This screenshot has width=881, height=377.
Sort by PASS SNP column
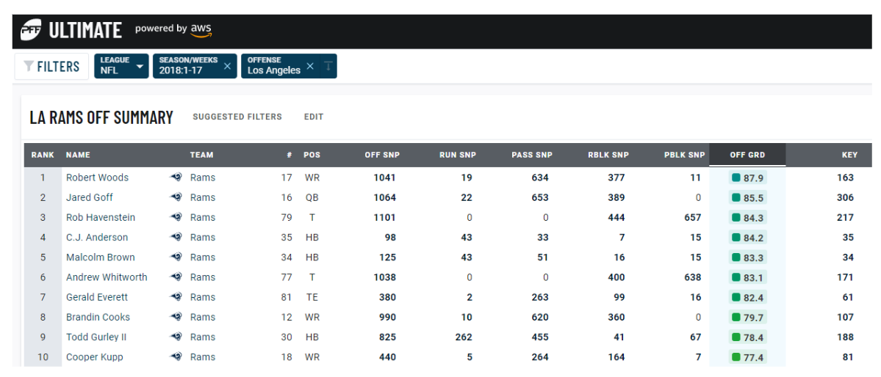click(532, 155)
